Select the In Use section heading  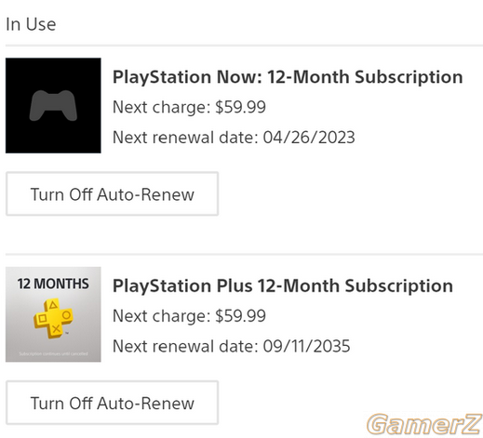tap(31, 24)
